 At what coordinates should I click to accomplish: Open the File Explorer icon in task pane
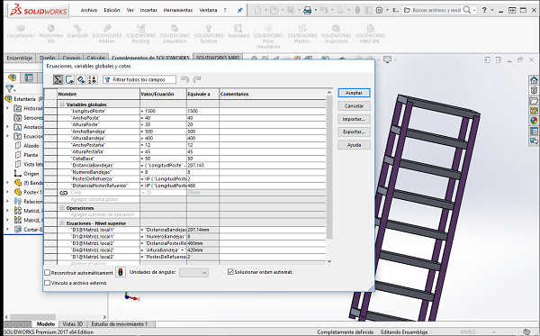click(x=534, y=101)
